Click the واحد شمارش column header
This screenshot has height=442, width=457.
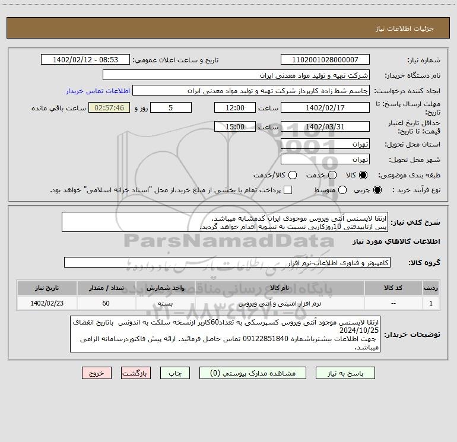click(x=165, y=288)
